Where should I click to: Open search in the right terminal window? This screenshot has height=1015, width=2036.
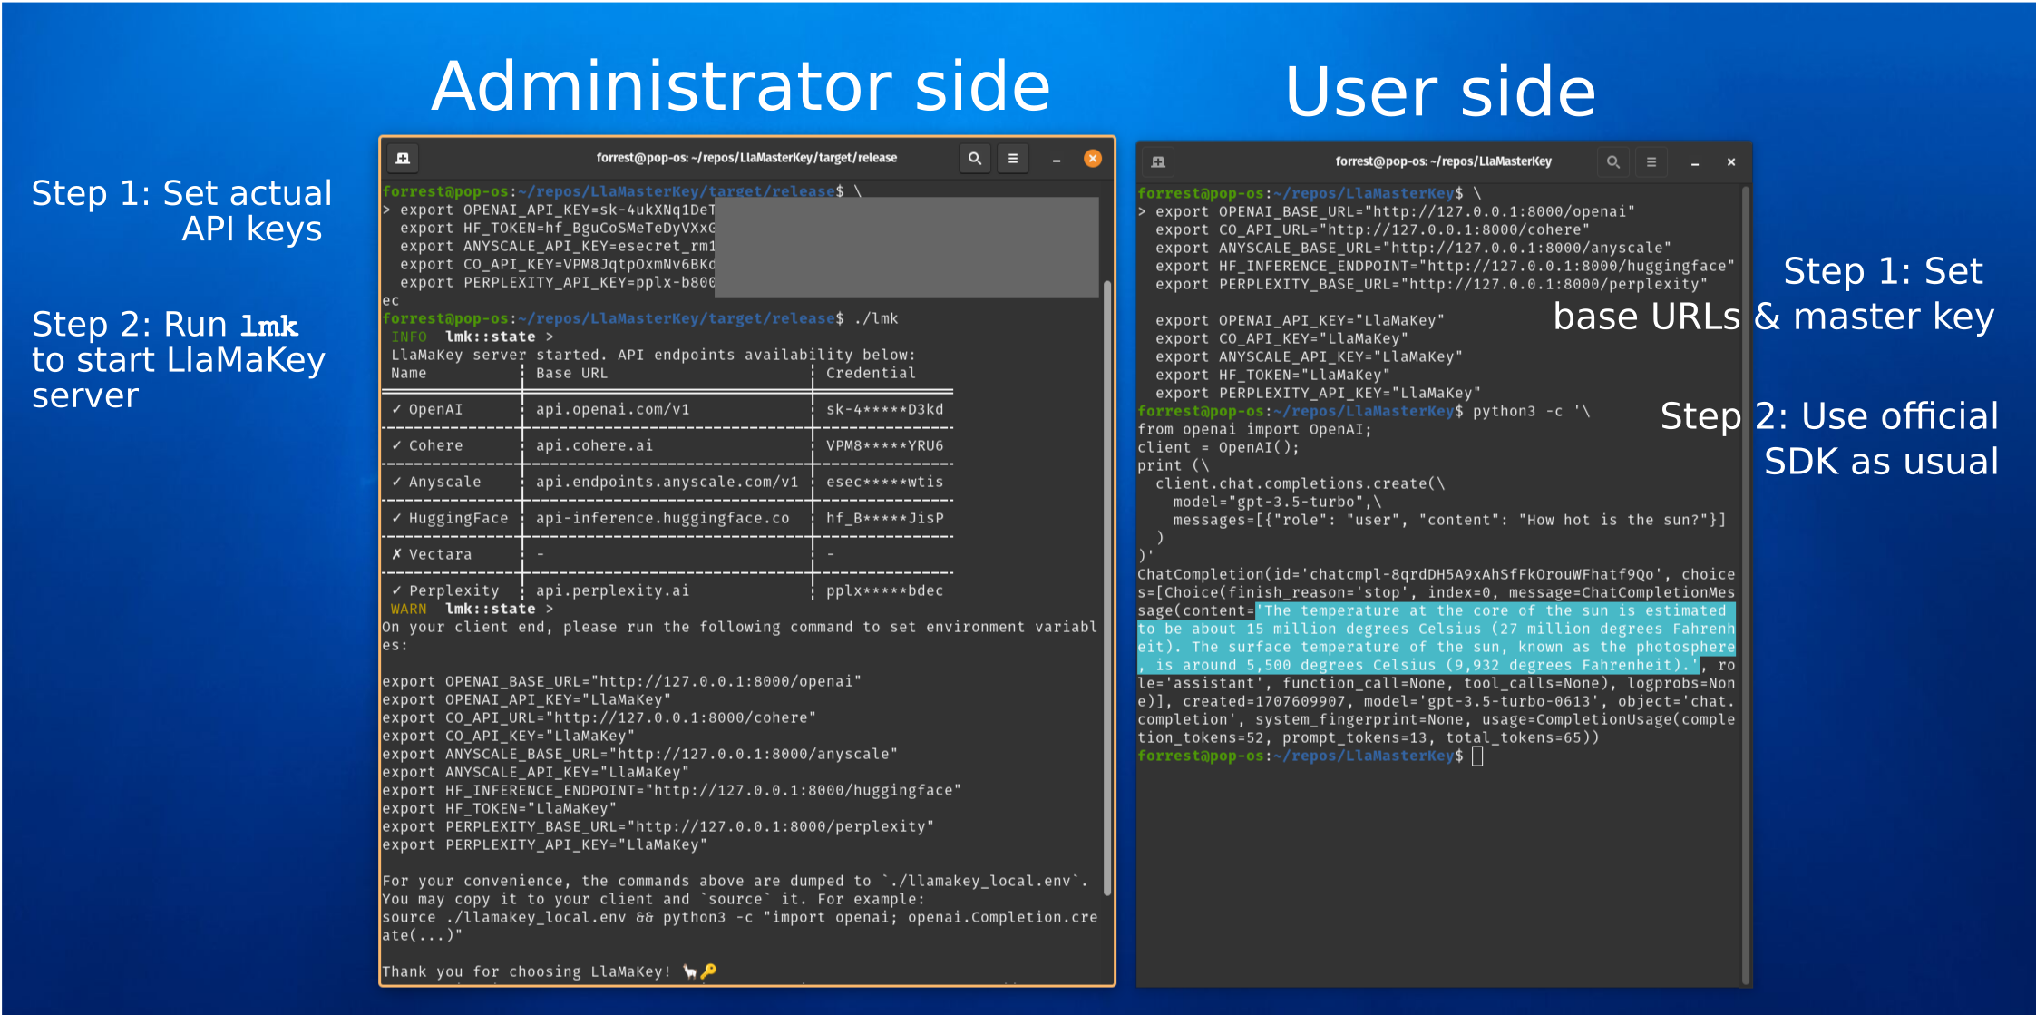point(1612,161)
